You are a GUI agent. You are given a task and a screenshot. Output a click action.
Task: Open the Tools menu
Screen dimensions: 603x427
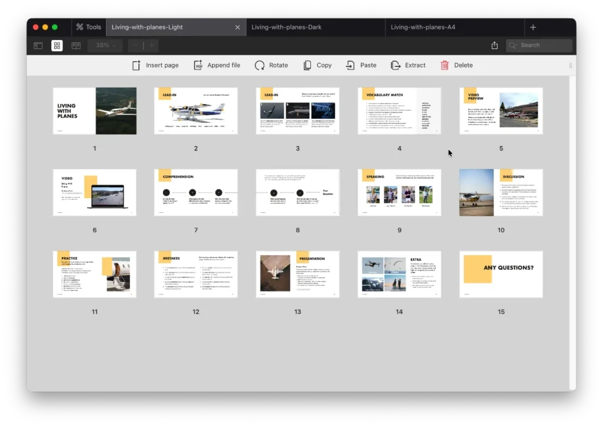tap(88, 27)
